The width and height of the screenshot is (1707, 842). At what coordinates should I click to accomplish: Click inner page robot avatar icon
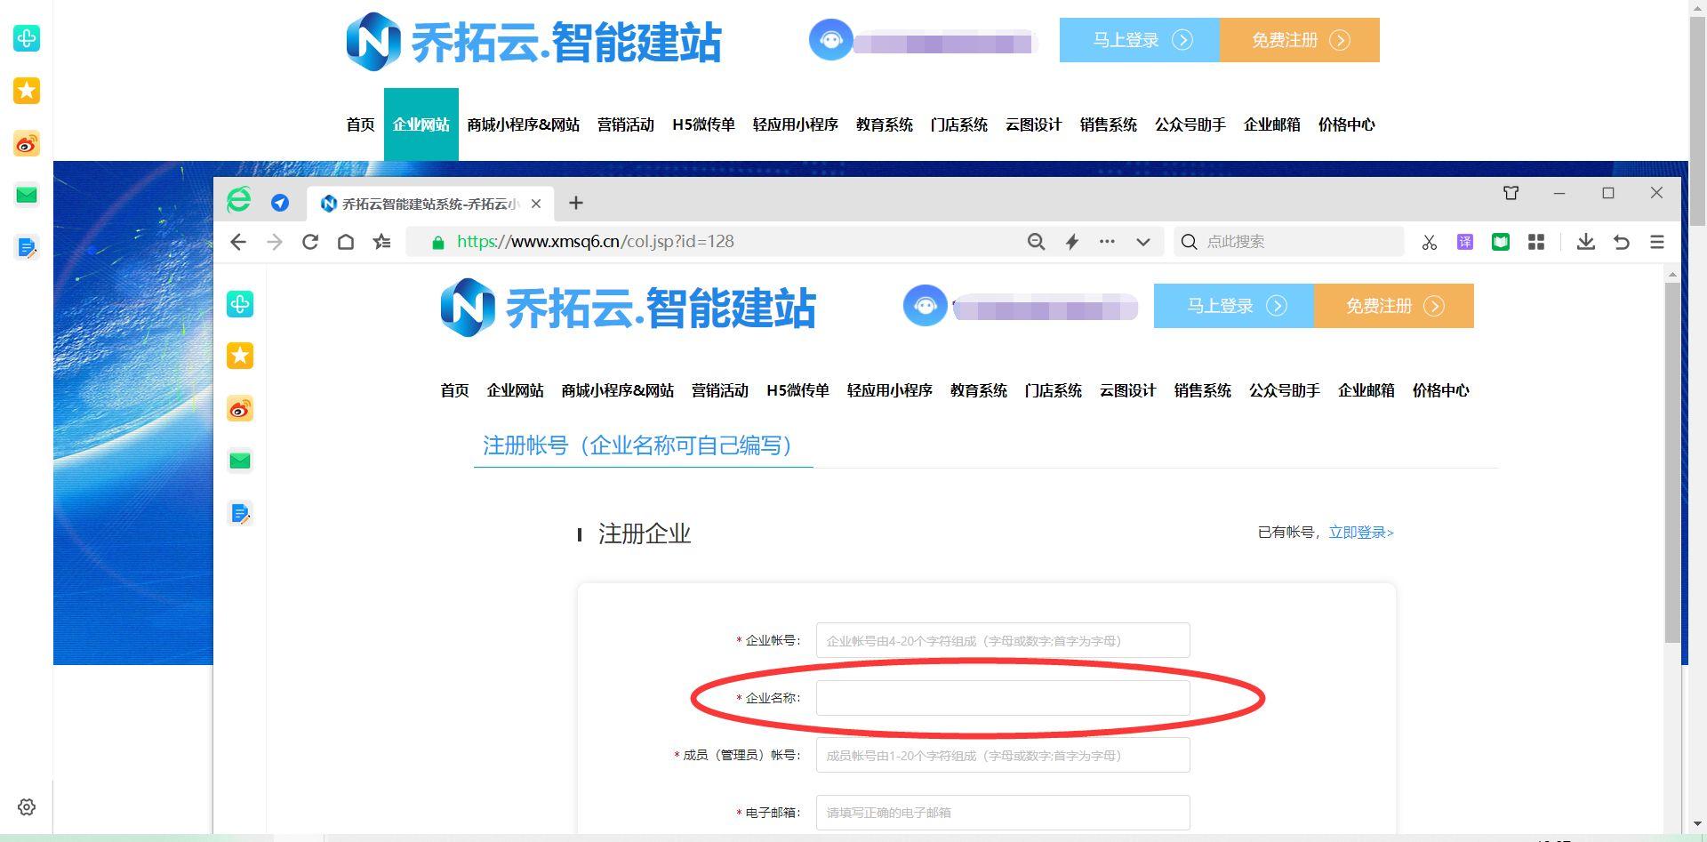point(926,306)
